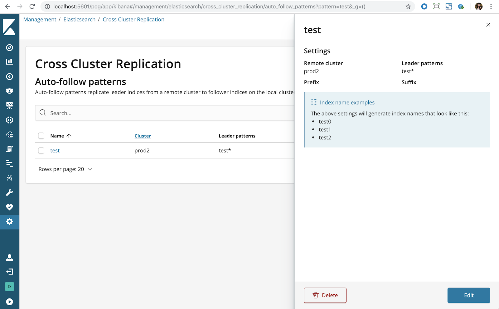Click the collapse sidebar arrow icon
Screen dimensions: 499x309
click(10, 302)
